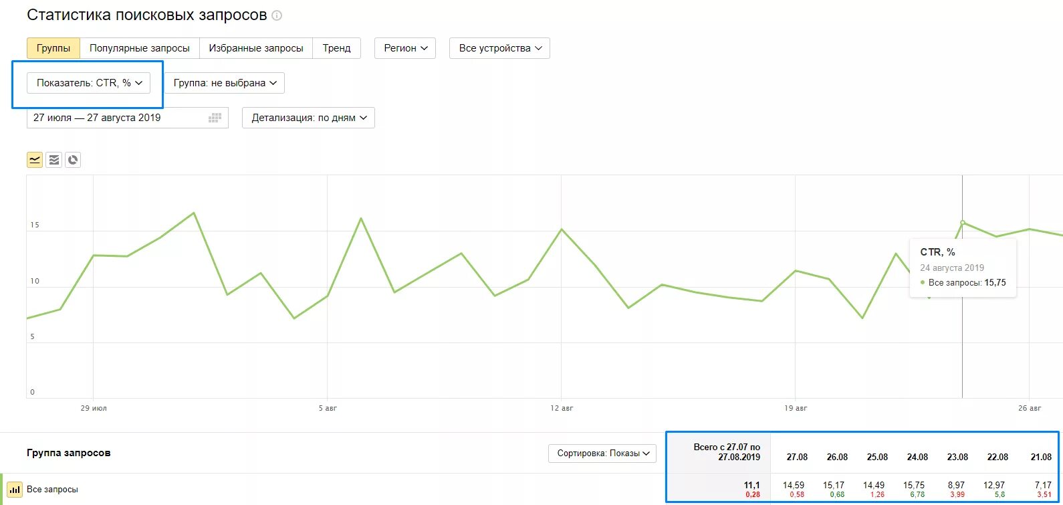Image resolution: width=1063 pixels, height=505 pixels.
Task: Click the 14,49 value cell
Action: 874,485
